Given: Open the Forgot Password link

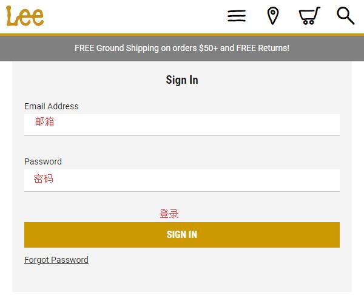Looking at the screenshot, I should point(56,260).
